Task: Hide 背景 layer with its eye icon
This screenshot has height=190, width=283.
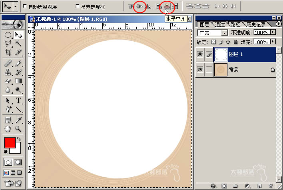Action: coord(200,69)
